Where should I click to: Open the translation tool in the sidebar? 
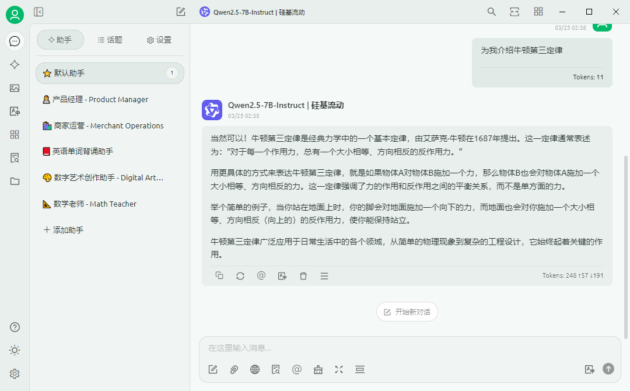point(15,111)
